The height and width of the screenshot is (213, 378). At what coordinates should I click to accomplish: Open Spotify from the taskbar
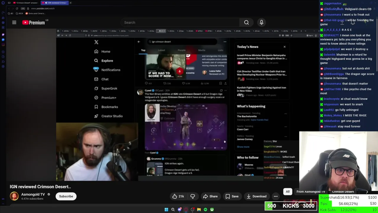point(205,209)
